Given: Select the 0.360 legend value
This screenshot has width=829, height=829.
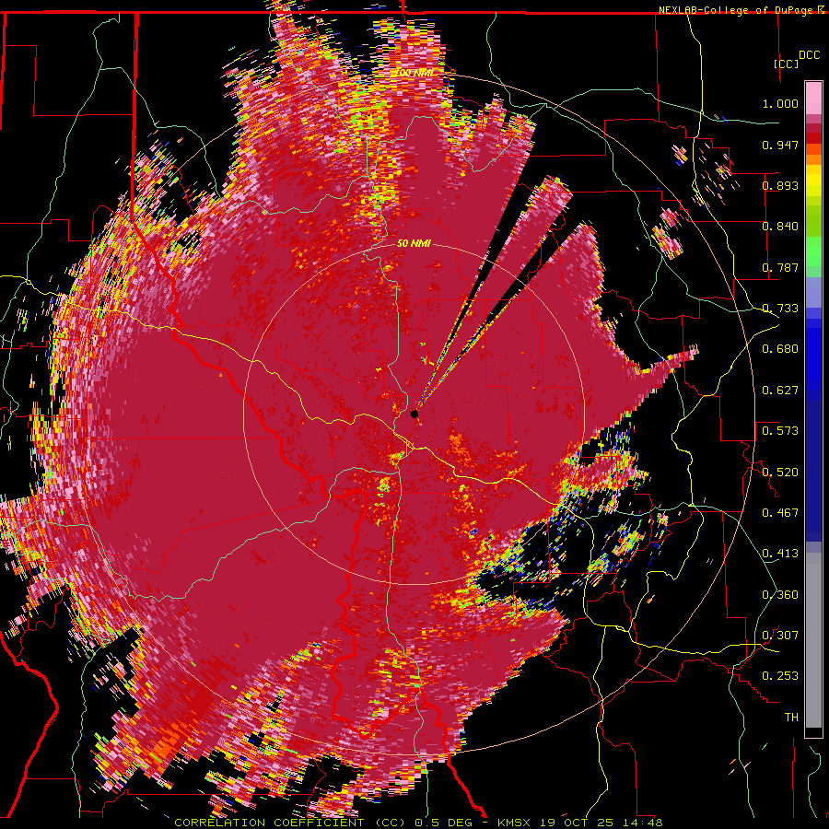Looking at the screenshot, I should coord(780,595).
